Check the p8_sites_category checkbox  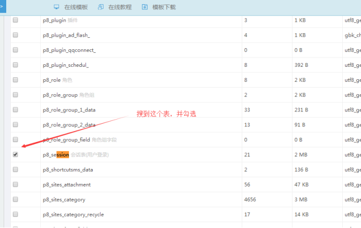[x=16, y=199]
